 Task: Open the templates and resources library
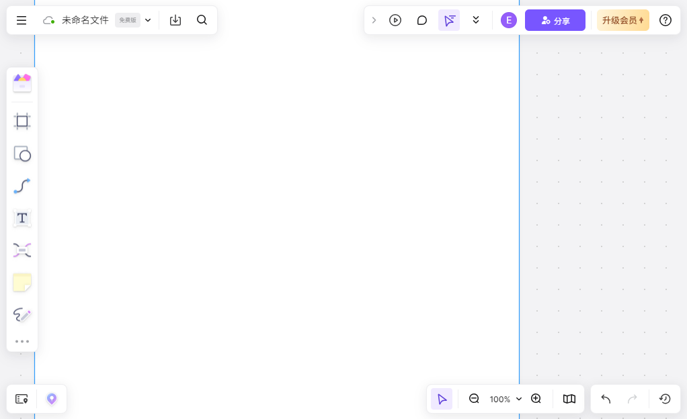[x=22, y=83]
